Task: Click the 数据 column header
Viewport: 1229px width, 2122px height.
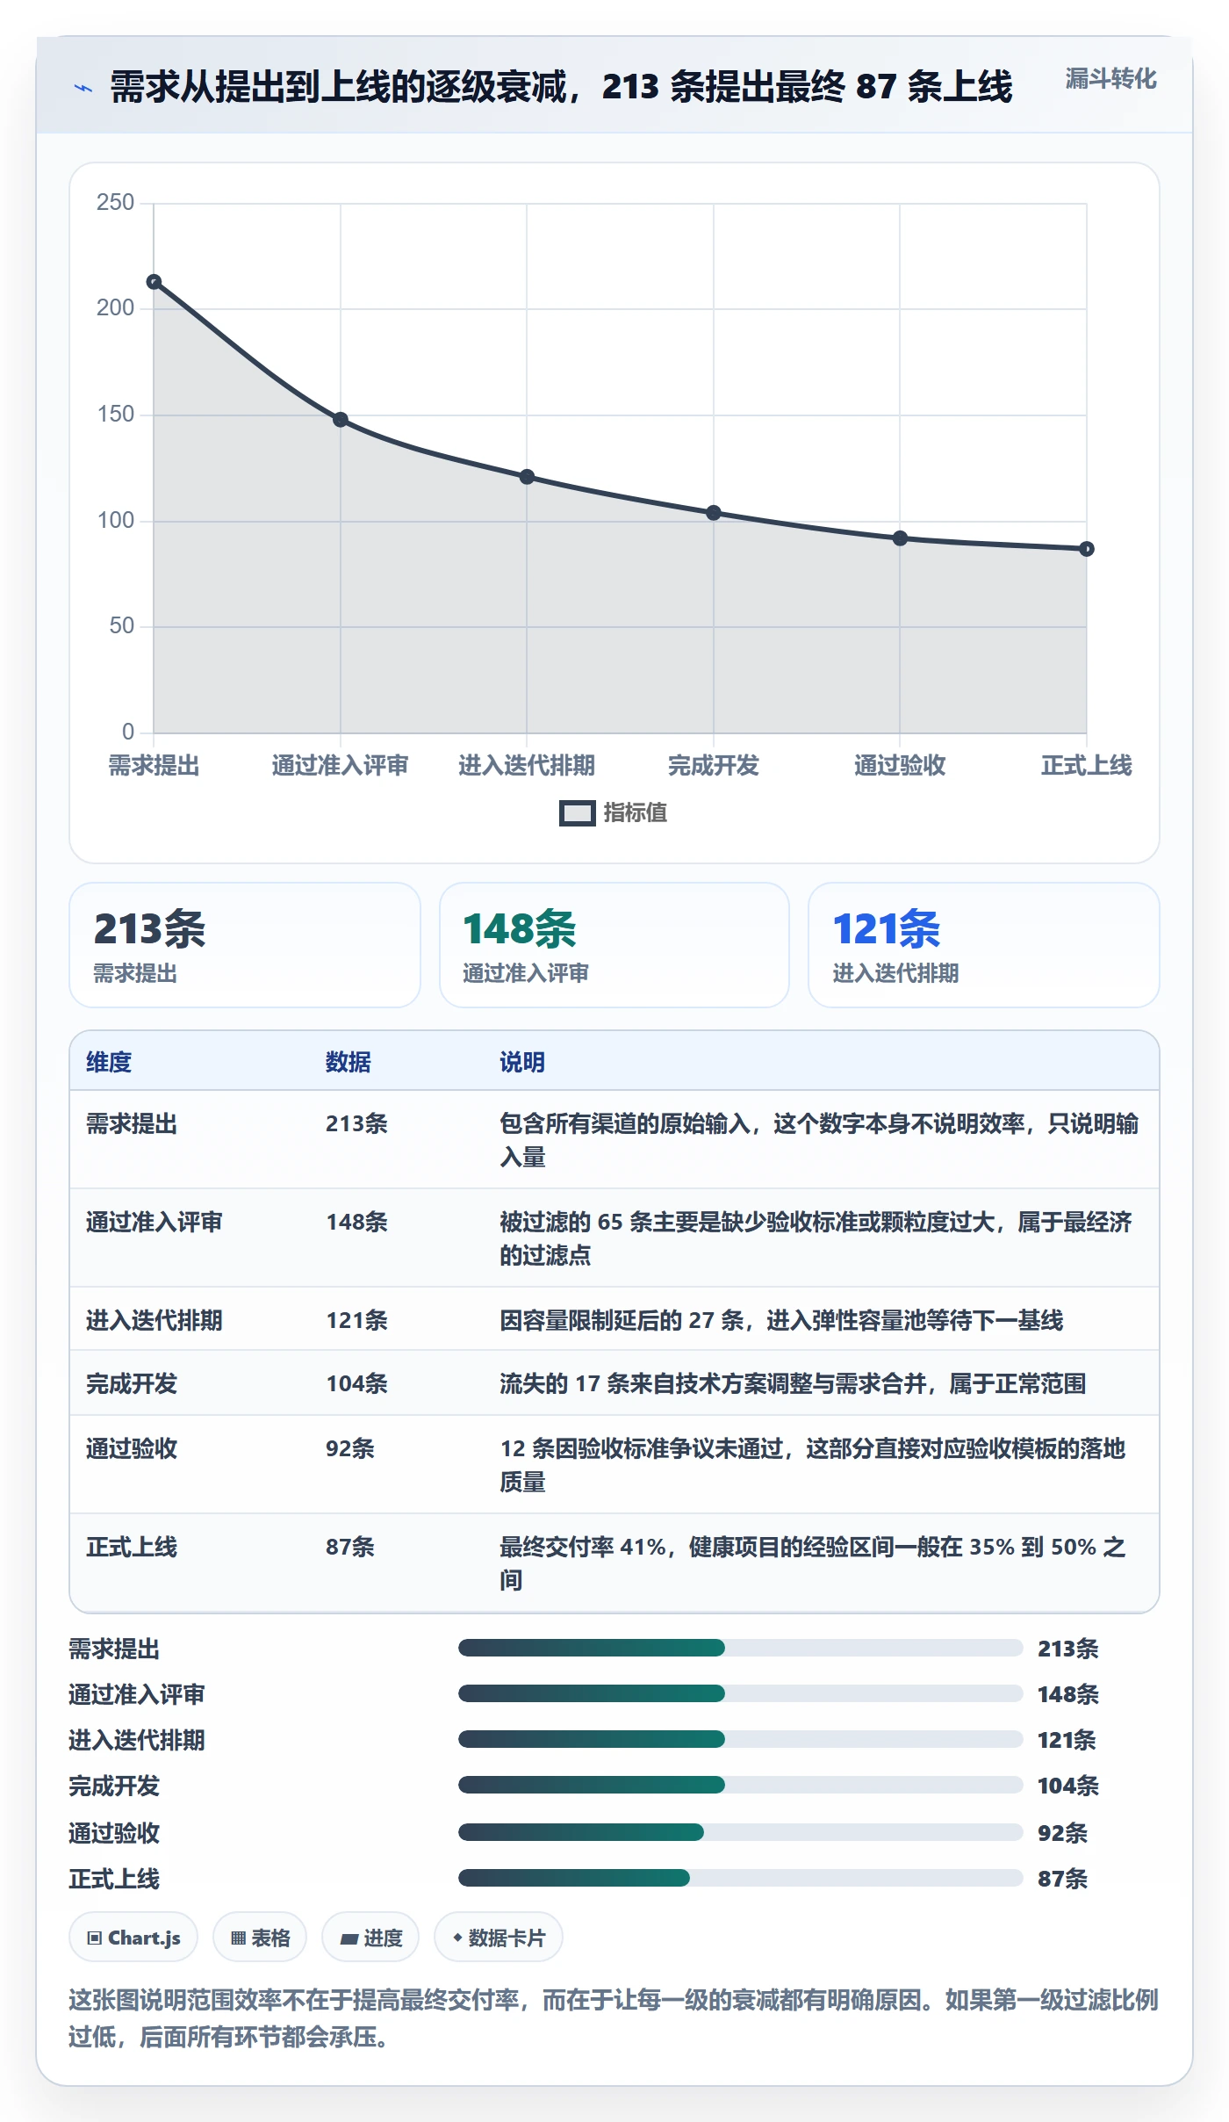Action: (x=349, y=1062)
